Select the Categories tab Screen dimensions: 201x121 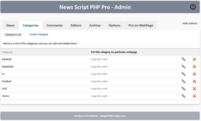pyautogui.click(x=31, y=25)
